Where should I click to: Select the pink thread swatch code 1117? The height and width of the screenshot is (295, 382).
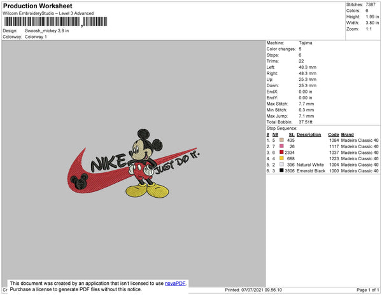pos(281,146)
